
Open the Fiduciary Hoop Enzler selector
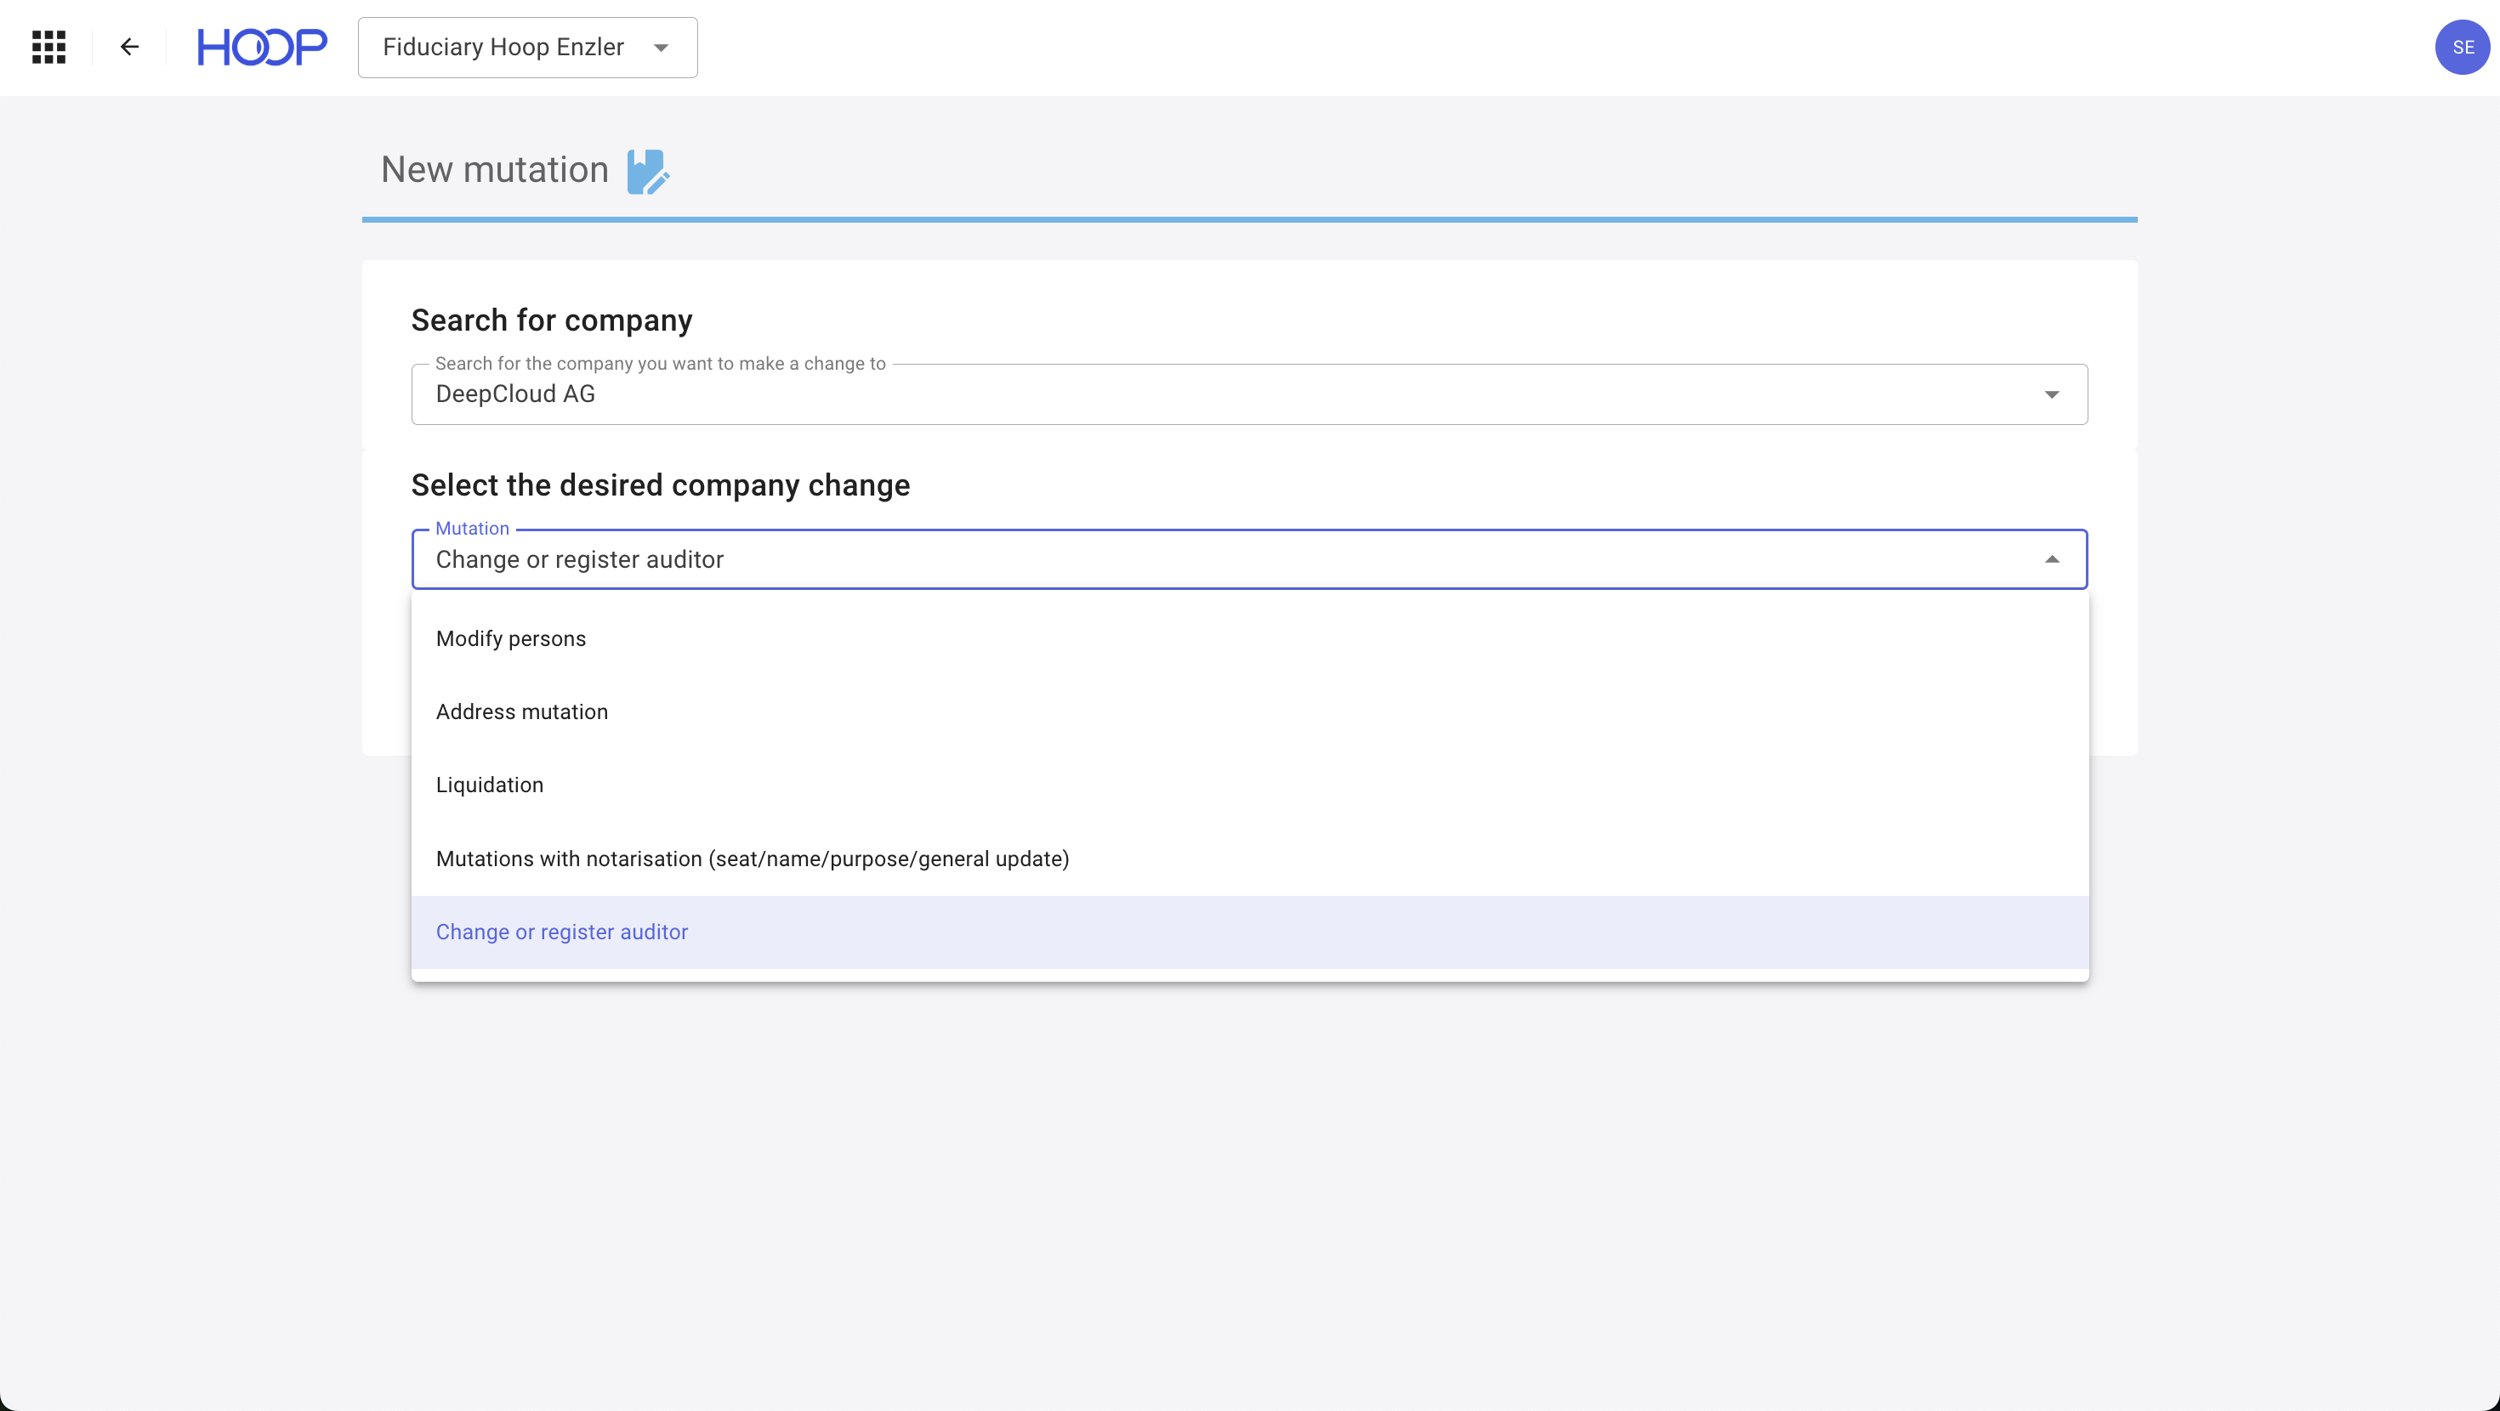click(x=503, y=48)
